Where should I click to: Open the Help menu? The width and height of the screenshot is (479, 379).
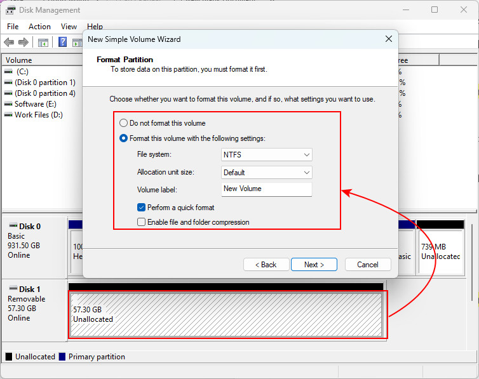tap(95, 27)
